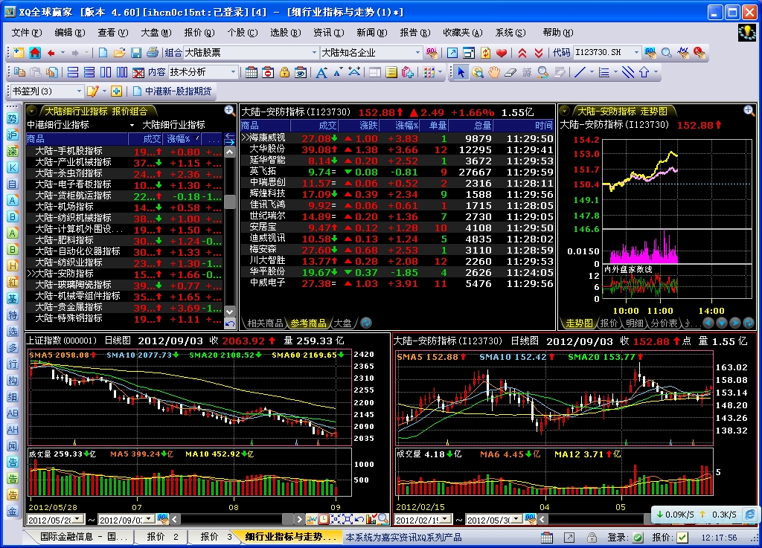The height and width of the screenshot is (548, 762).
Task: Toggle the 报价 checkbox in status bar
Action: [x=682, y=538]
